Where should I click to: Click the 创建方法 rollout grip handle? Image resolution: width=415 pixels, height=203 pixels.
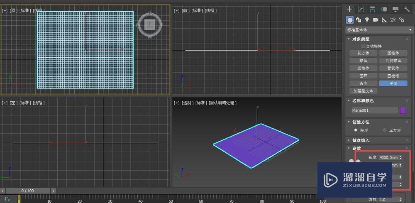(x=407, y=122)
